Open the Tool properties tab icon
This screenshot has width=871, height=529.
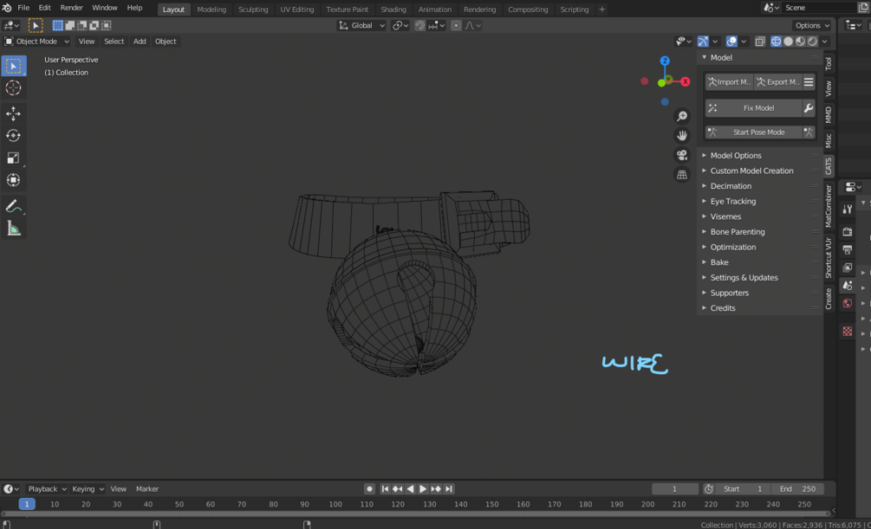(x=847, y=209)
